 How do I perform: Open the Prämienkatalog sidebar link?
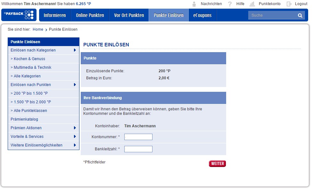pos(24,119)
